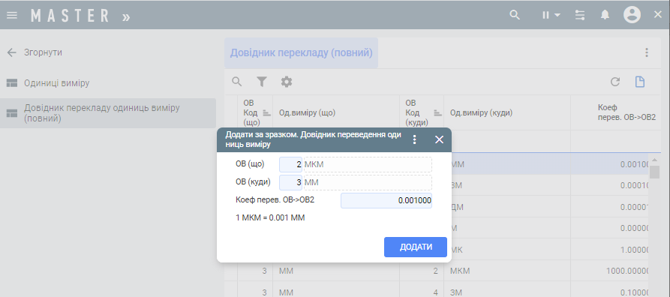670x297 pixels.
Task: Refresh the table data
Action: pos(615,82)
